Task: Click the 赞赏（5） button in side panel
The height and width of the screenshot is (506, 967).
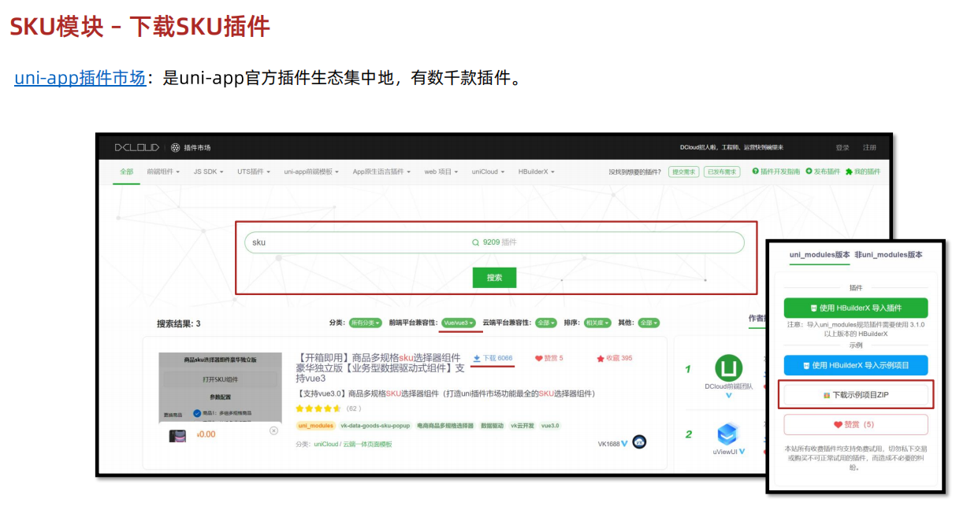Action: tap(856, 424)
